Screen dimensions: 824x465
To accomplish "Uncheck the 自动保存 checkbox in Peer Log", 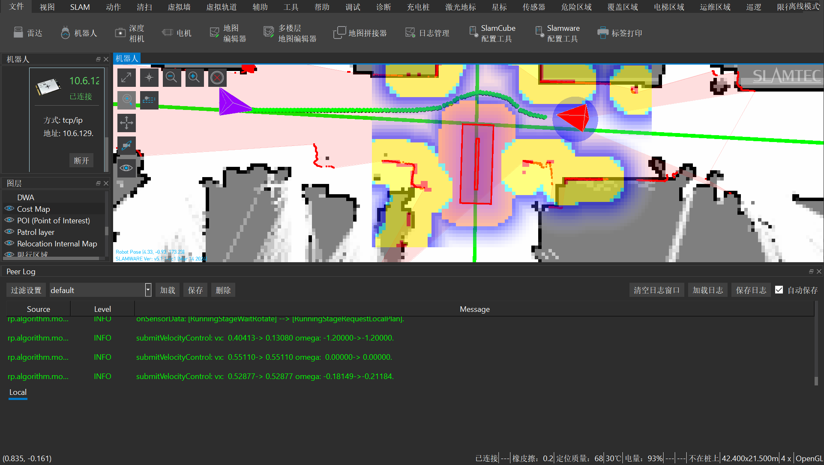I will click(x=779, y=290).
